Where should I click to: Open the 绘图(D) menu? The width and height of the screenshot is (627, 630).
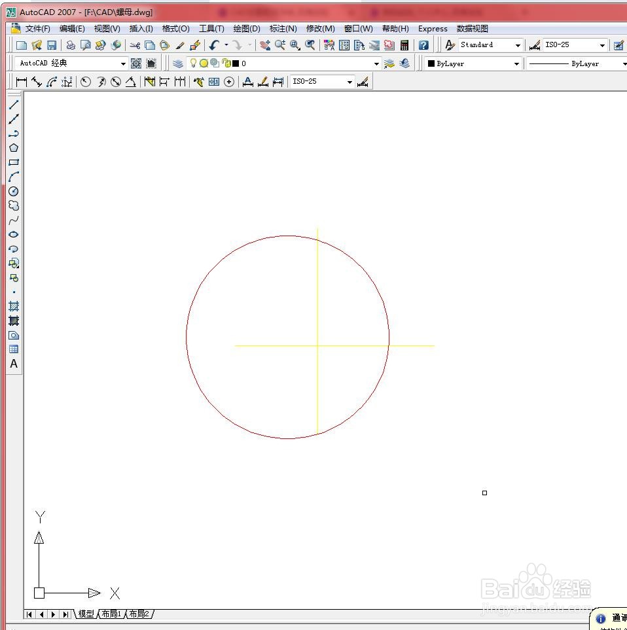click(x=247, y=29)
